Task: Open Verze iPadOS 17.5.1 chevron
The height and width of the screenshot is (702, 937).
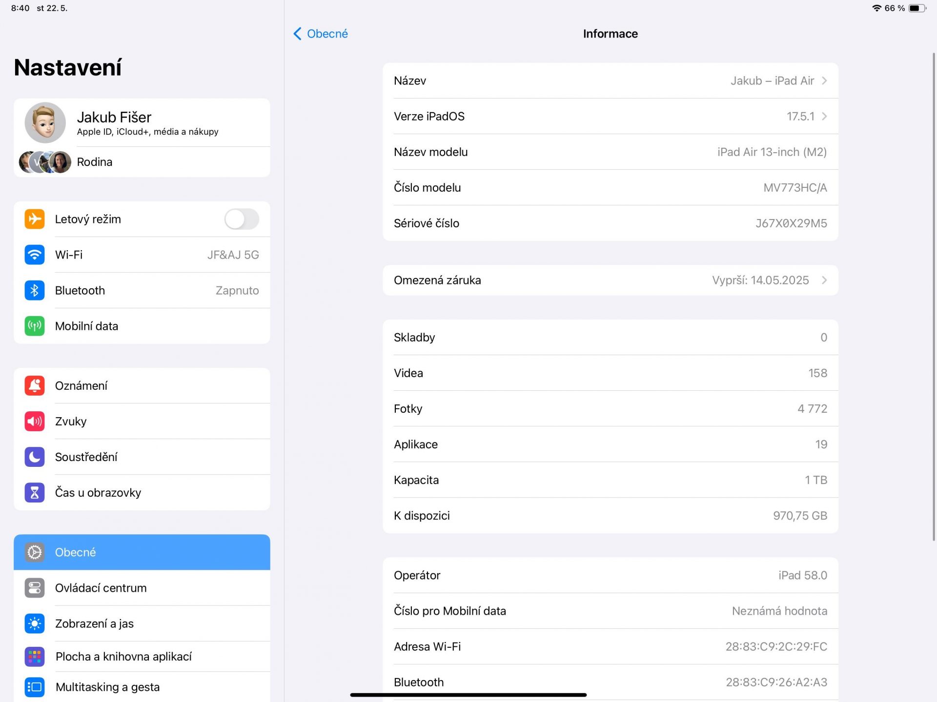Action: (824, 116)
